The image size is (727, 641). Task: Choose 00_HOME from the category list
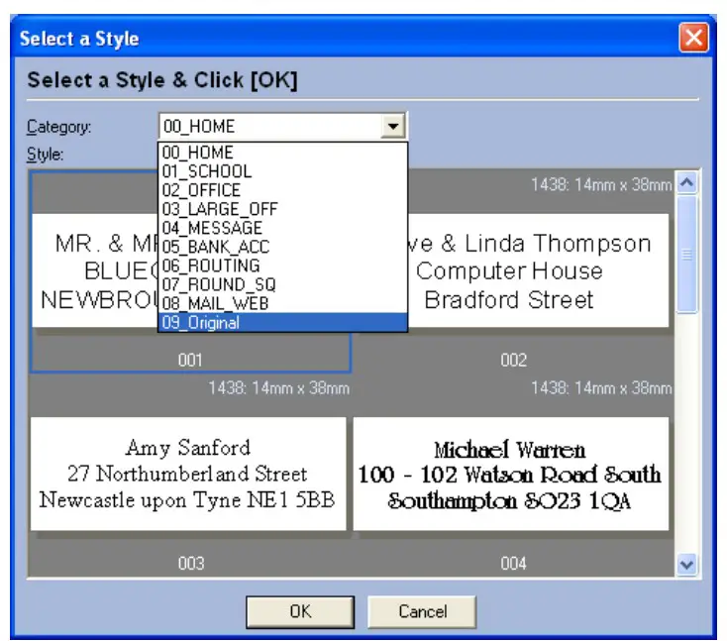click(283, 153)
